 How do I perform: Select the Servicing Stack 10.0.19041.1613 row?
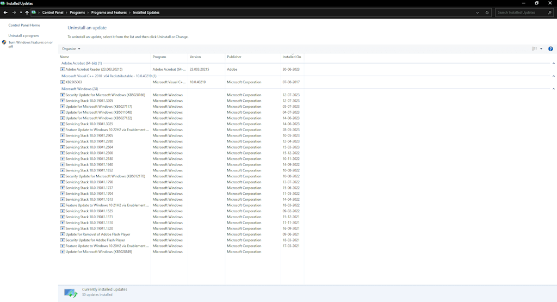click(181, 199)
